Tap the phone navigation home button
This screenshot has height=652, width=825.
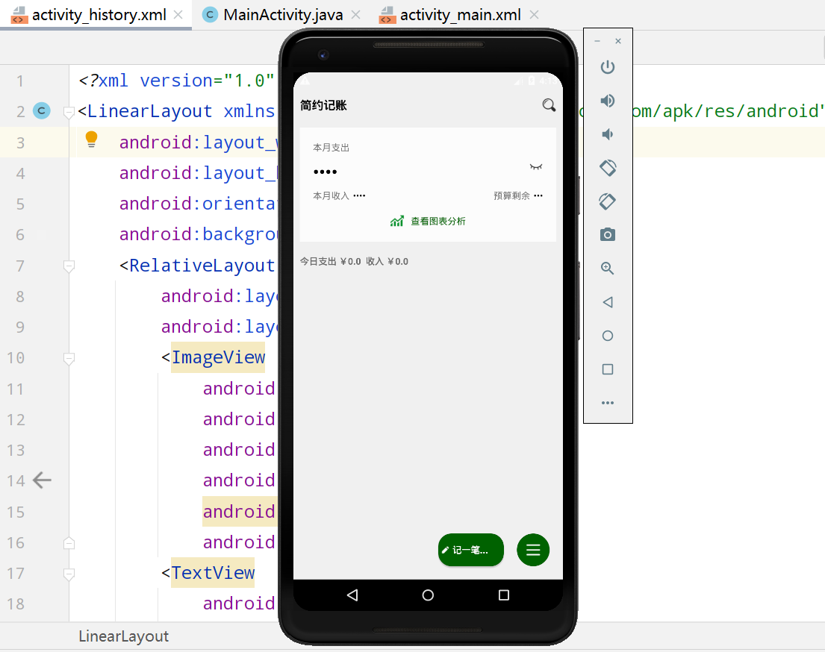[428, 595]
